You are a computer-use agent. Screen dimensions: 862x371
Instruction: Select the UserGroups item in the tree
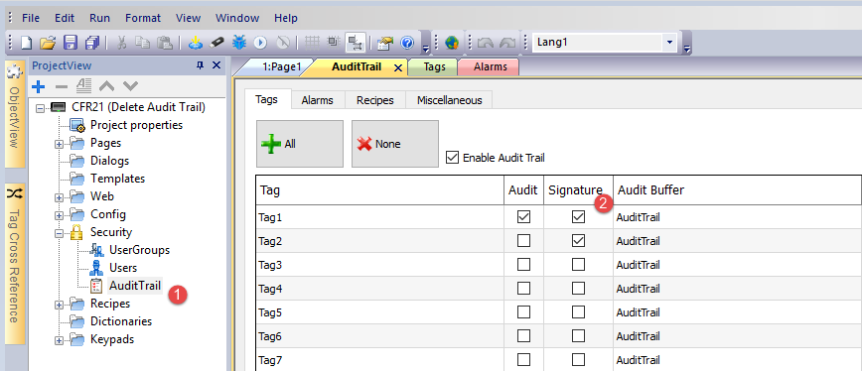point(139,250)
